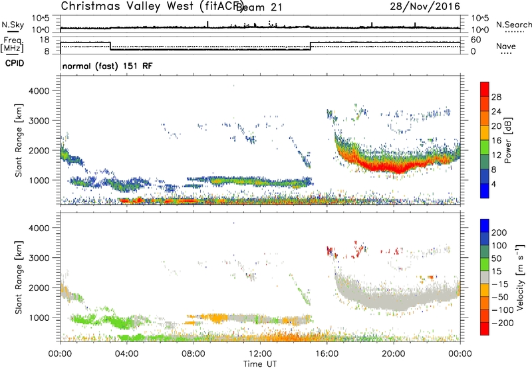
Task: Click the 'Christmas Valley West (fitACF)' title
Action: point(152,7)
